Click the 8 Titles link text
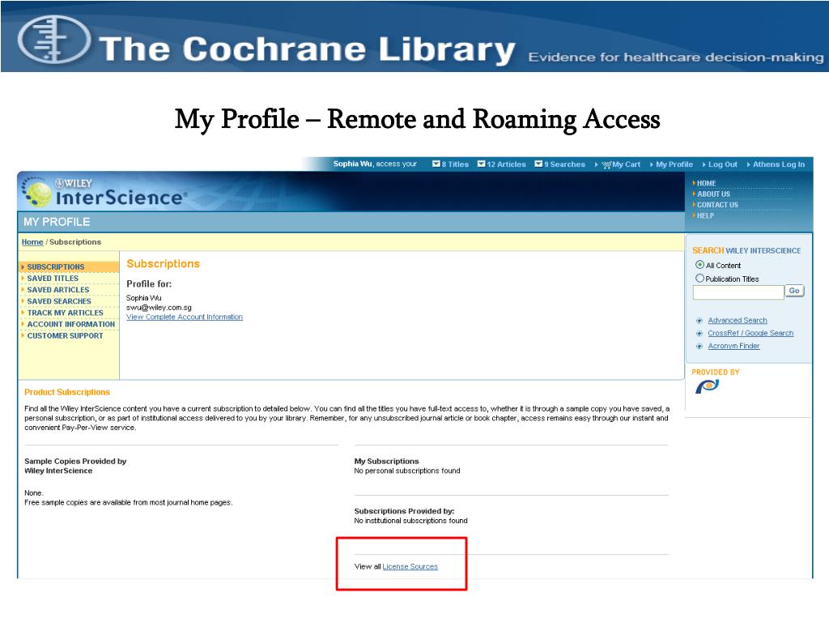The width and height of the screenshot is (829, 622). point(455,164)
